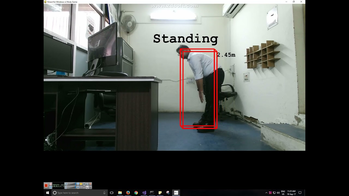Open Sticky Notes from the taskbar
Screen dimensions: 349x196
(160, 193)
